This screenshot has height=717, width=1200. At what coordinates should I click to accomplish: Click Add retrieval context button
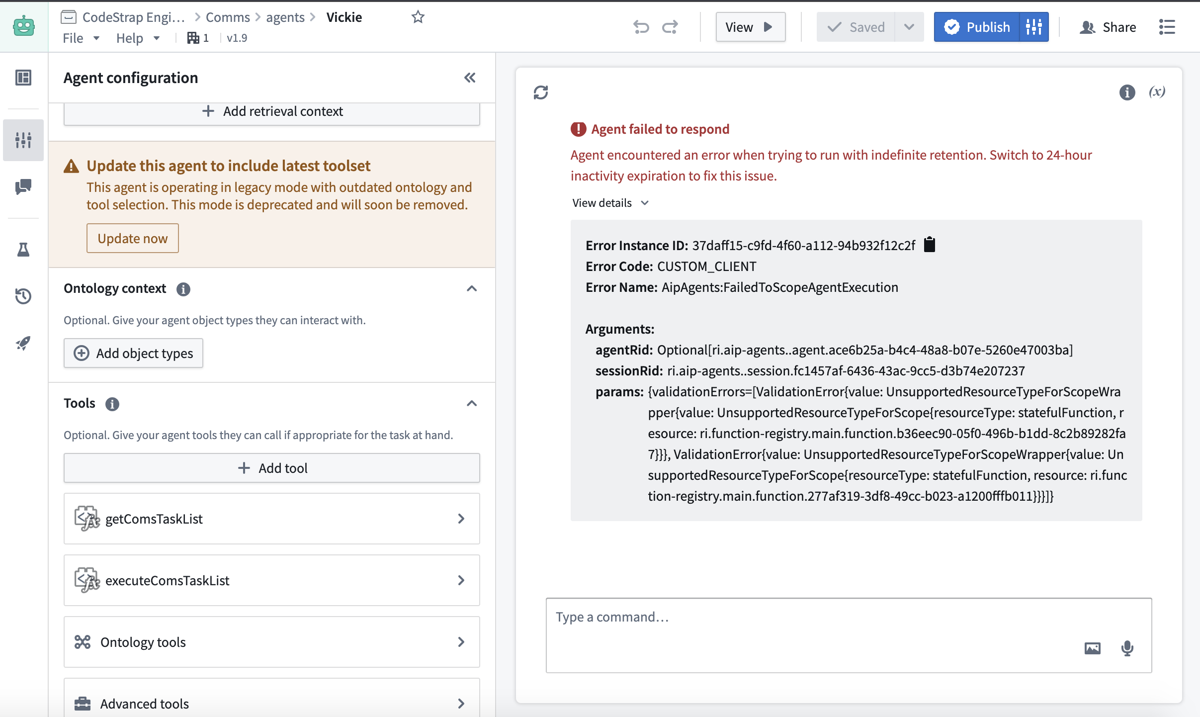271,113
